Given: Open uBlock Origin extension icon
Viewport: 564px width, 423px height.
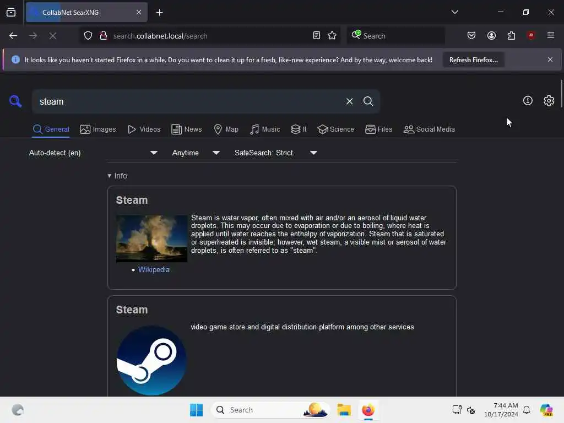Looking at the screenshot, I should [x=530, y=35].
